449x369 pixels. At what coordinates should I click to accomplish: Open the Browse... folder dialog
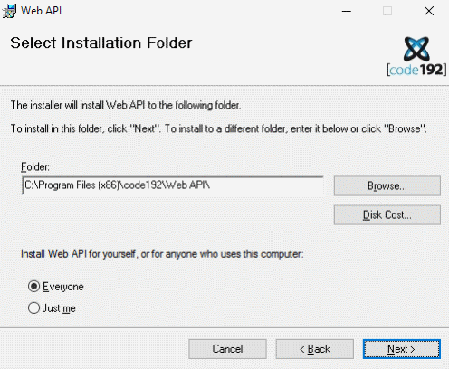387,186
